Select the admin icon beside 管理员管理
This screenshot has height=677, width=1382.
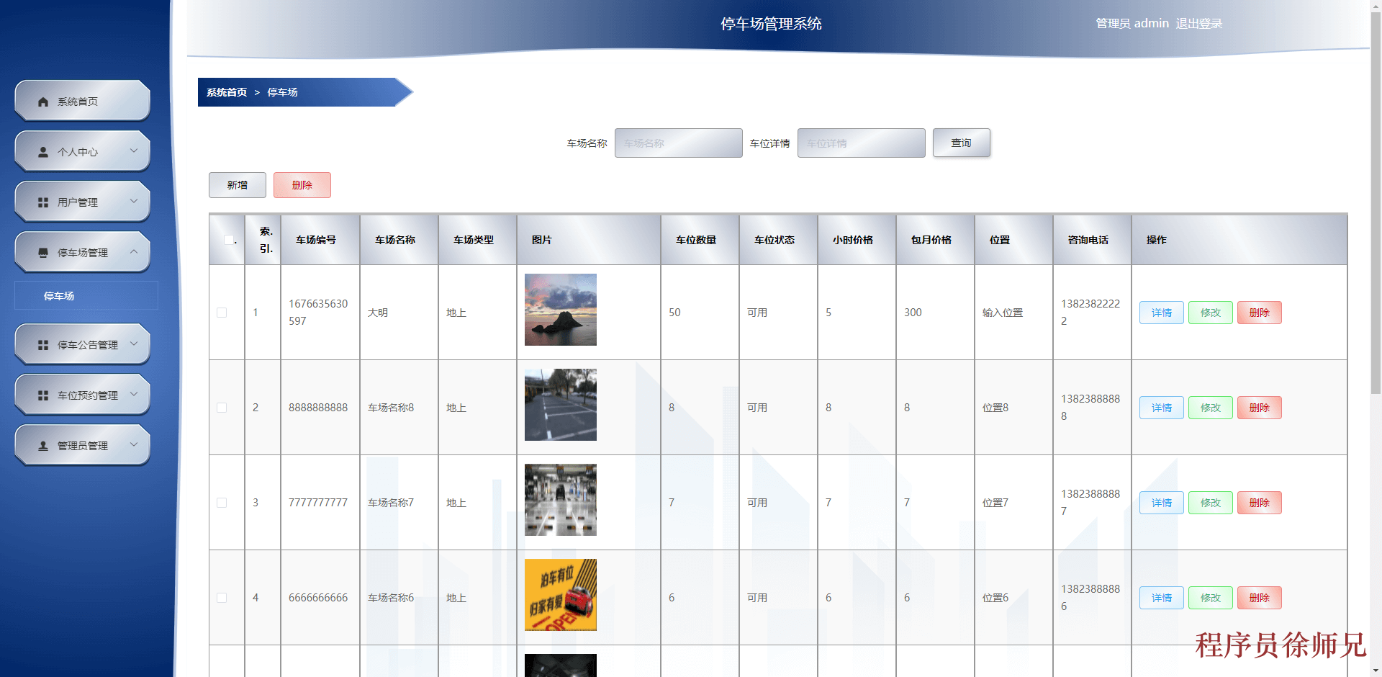43,444
